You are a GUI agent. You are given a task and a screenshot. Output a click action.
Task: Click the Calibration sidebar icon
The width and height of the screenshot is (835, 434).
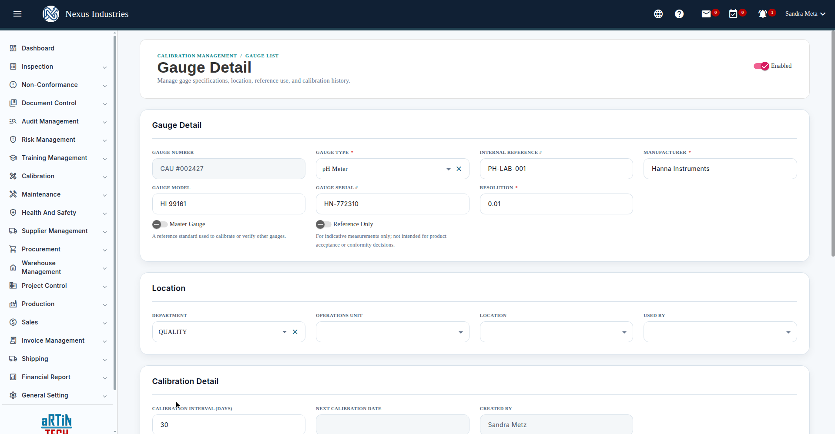(x=13, y=176)
